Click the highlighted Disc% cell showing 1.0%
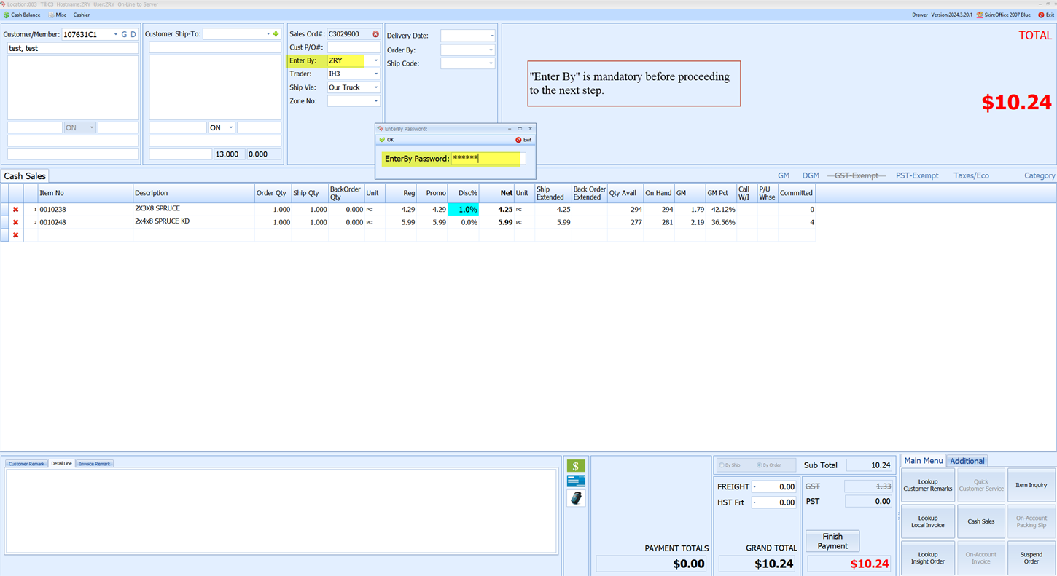Screen dimensions: 1057x576 463,210
